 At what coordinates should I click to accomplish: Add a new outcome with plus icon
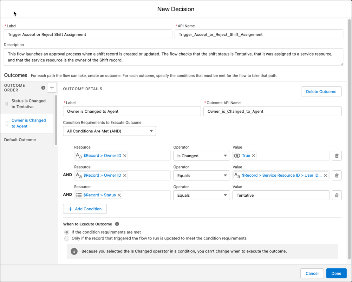(x=52, y=88)
